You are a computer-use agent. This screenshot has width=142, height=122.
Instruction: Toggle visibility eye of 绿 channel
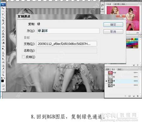(106, 81)
